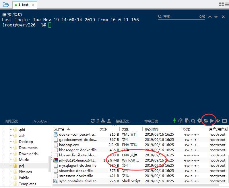
Task: Click the file list horizontal scrollbar
Action: (136, 185)
